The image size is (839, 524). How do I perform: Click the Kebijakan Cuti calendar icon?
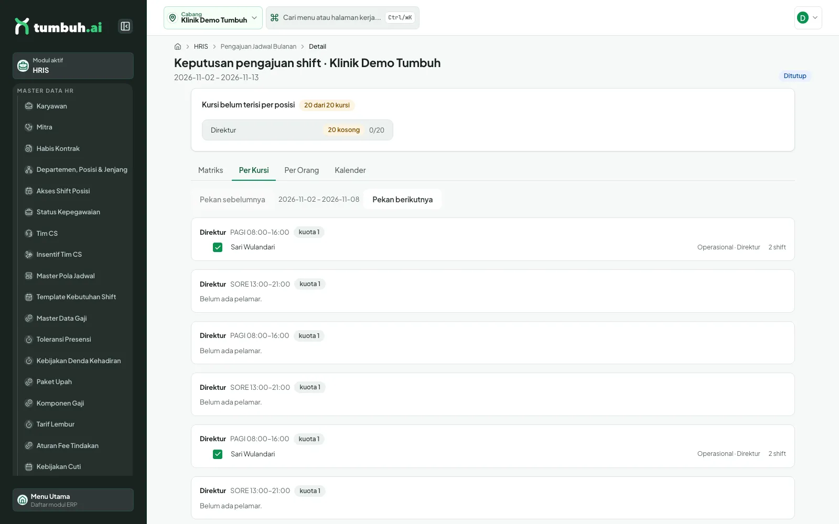tap(29, 467)
